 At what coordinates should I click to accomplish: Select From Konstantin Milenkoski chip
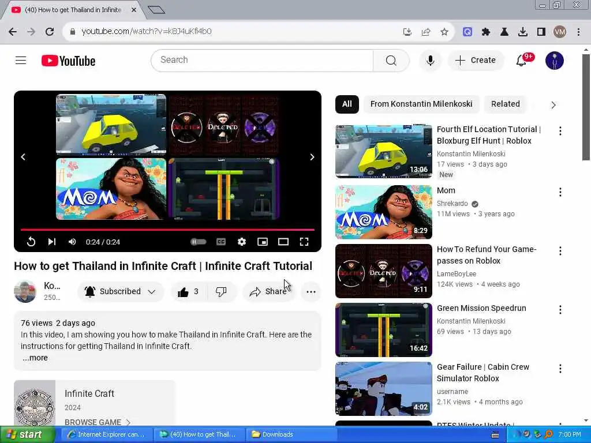pyautogui.click(x=421, y=104)
